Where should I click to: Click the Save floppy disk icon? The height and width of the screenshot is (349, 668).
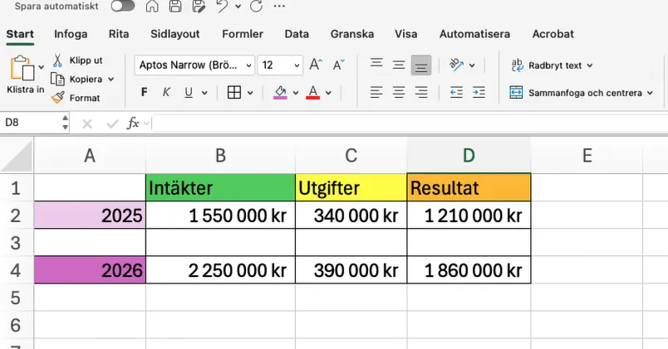pyautogui.click(x=175, y=6)
